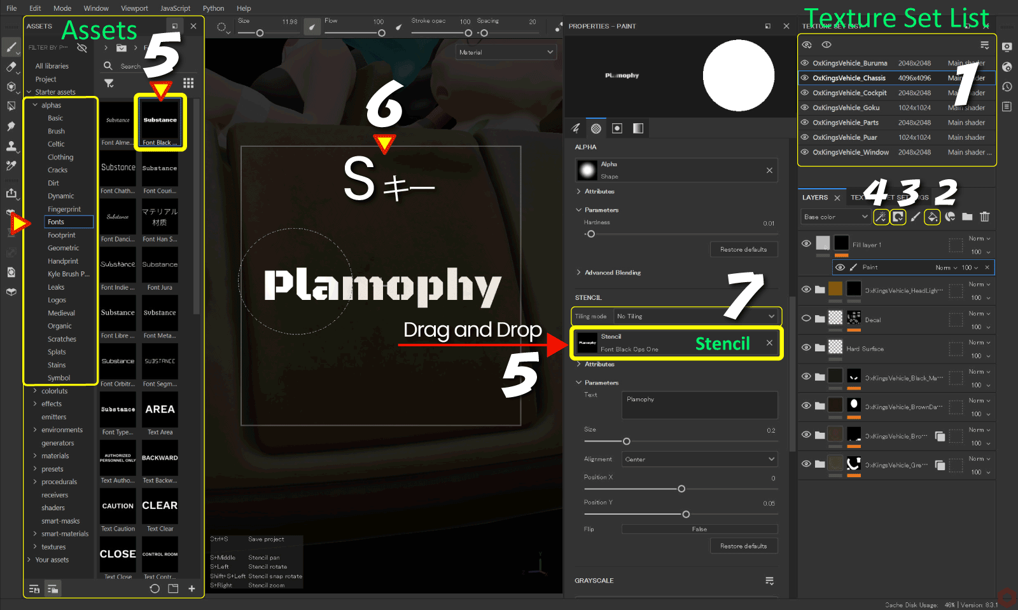Toggle grid view icon in Assets panel
The width and height of the screenshot is (1018, 610).
pos(188,83)
